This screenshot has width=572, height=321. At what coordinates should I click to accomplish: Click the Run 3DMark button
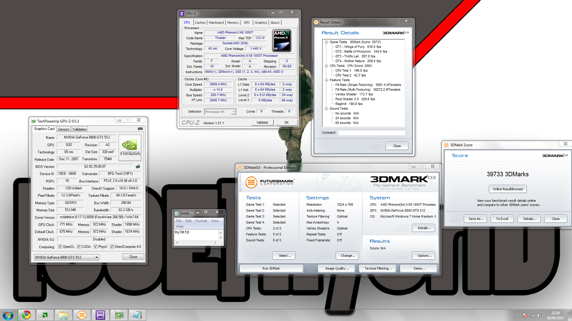(x=271, y=268)
